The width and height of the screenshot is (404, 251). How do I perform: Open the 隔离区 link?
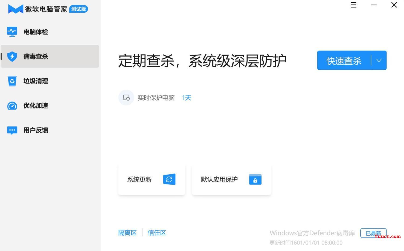tap(127, 233)
